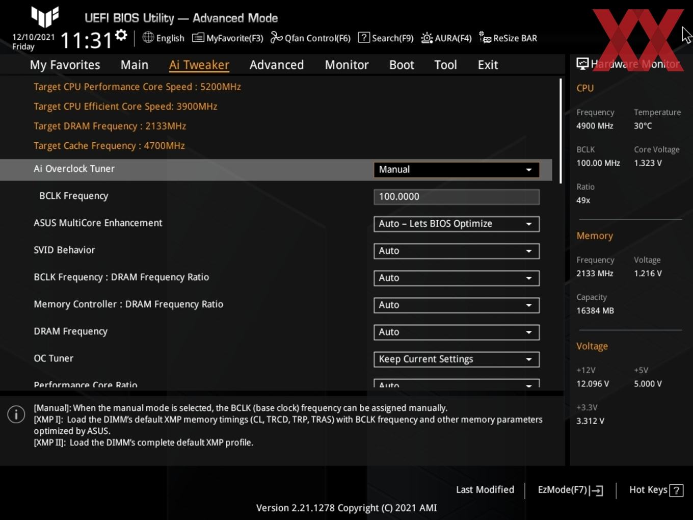The height and width of the screenshot is (520, 693).
Task: Open Memory Controller : DRAM Ratio dropdown
Action: click(x=457, y=305)
